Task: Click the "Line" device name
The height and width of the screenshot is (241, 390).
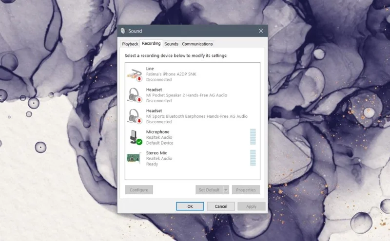Action: 150,69
